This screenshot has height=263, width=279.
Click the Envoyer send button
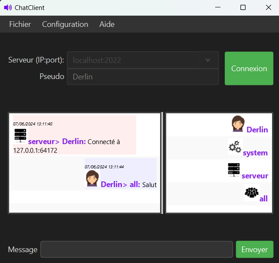click(254, 249)
